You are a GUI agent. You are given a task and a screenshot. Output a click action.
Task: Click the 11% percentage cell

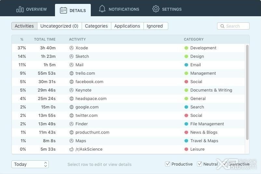pos(22,65)
